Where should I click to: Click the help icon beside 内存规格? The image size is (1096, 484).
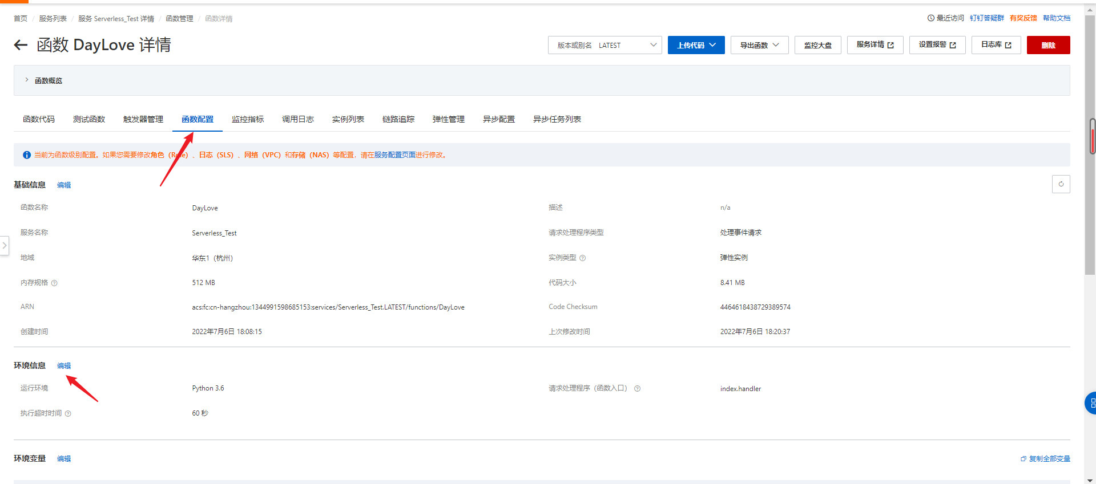pyautogui.click(x=54, y=283)
